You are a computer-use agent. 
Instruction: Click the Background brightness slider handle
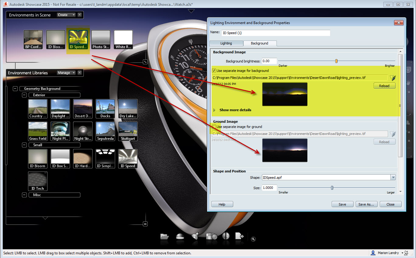[336, 61]
